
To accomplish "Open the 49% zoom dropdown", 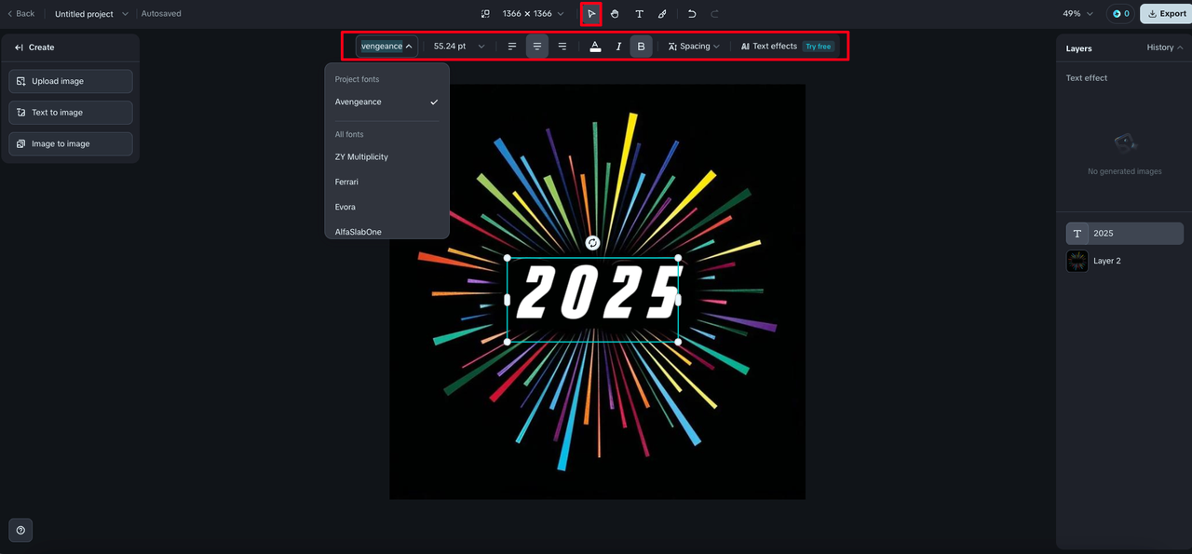I will tap(1077, 14).
